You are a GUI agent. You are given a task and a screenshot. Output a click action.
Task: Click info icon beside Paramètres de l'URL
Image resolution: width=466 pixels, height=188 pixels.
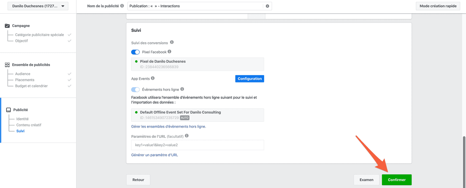(x=187, y=136)
